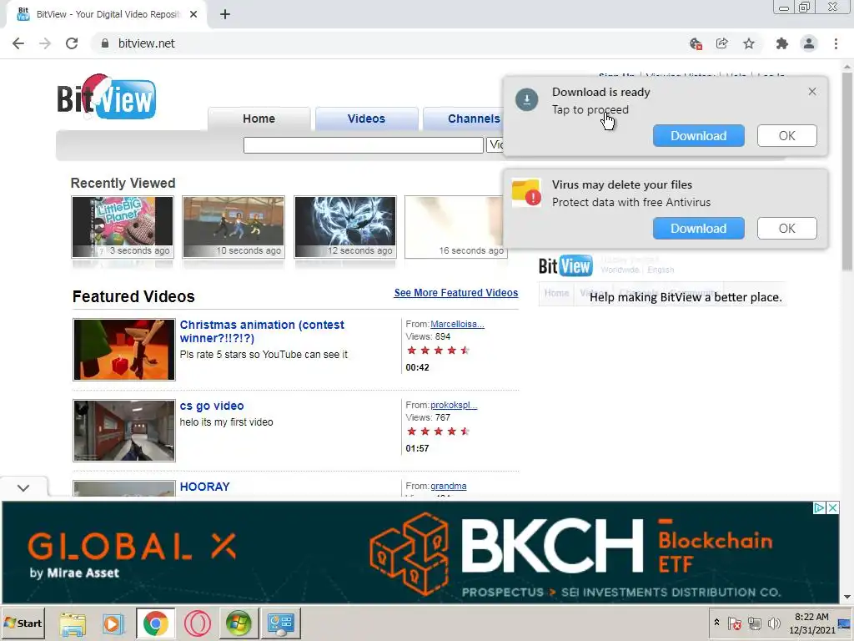
Task: Click Download under the Antivirus warning
Action: click(698, 229)
